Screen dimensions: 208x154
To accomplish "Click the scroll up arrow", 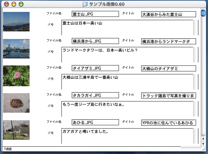I will (203, 138).
